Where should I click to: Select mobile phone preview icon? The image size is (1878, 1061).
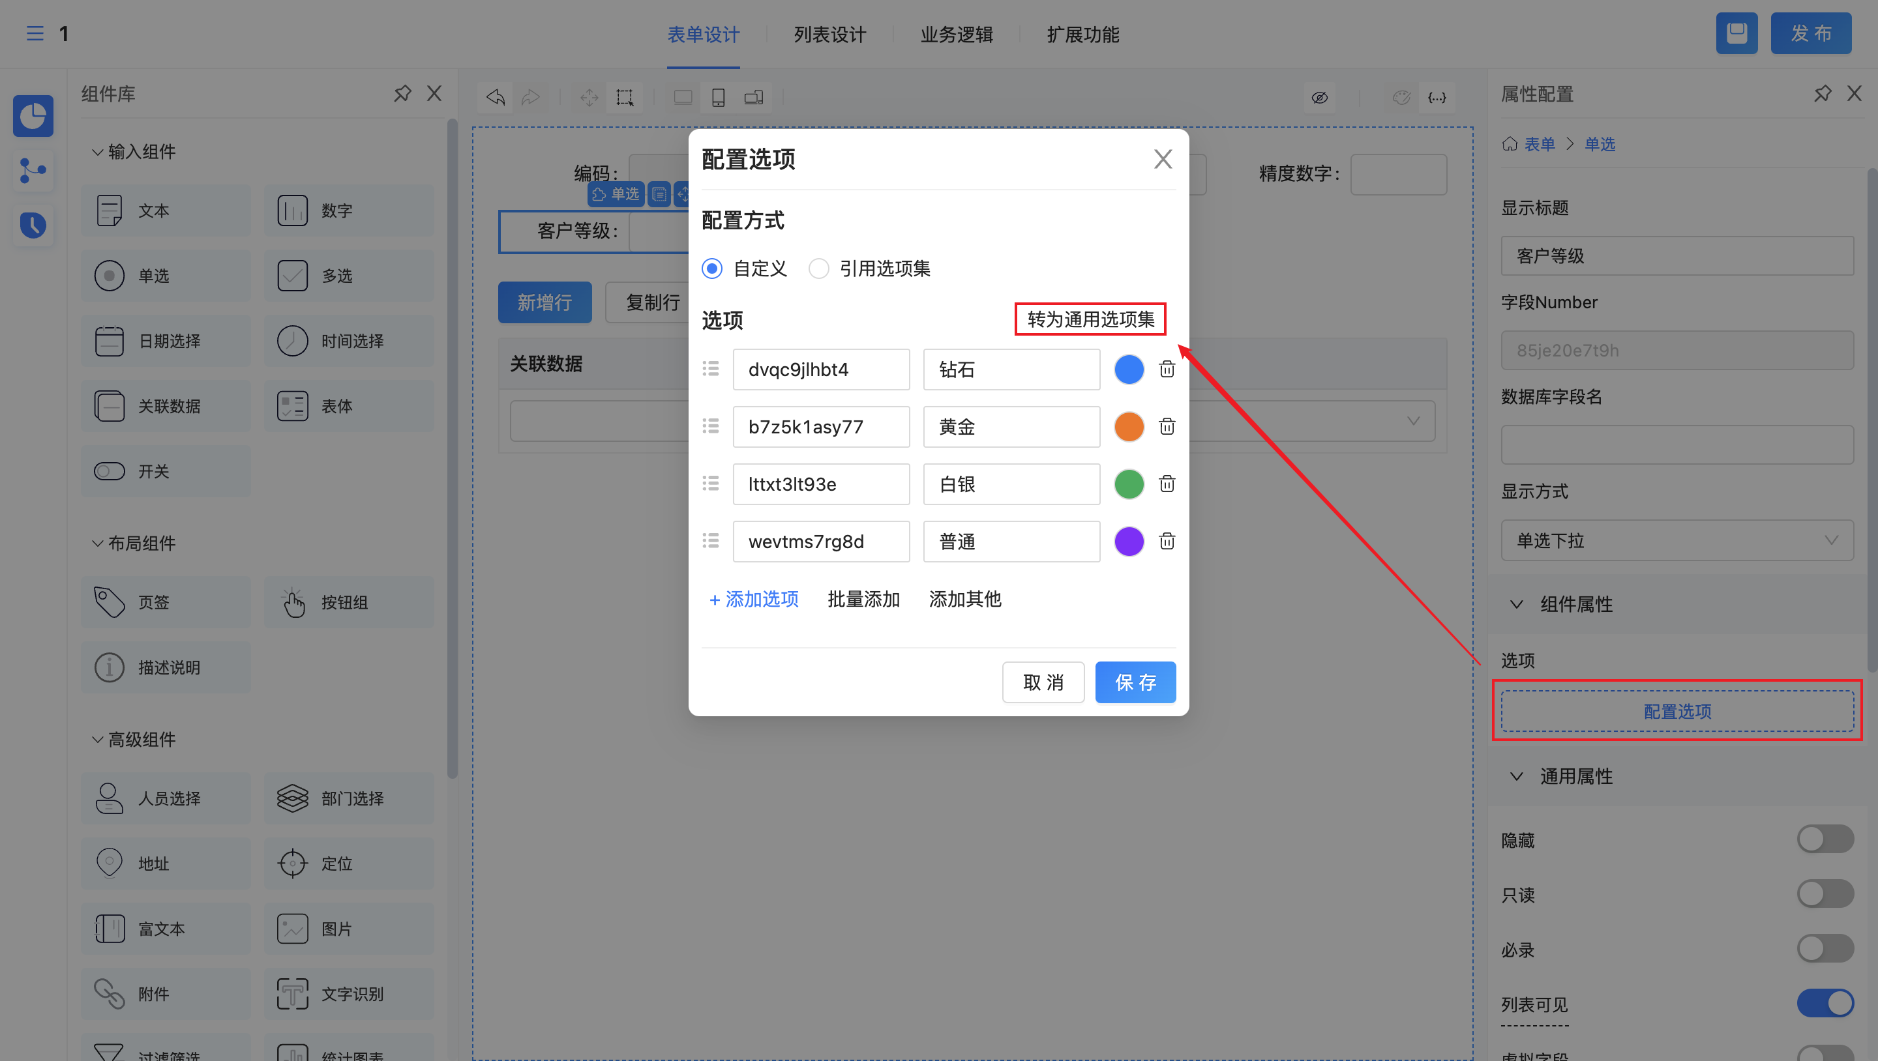[x=718, y=97]
